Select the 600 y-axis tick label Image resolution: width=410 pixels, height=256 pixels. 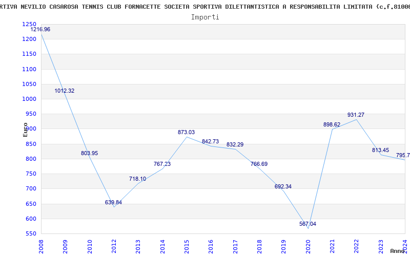31,219
